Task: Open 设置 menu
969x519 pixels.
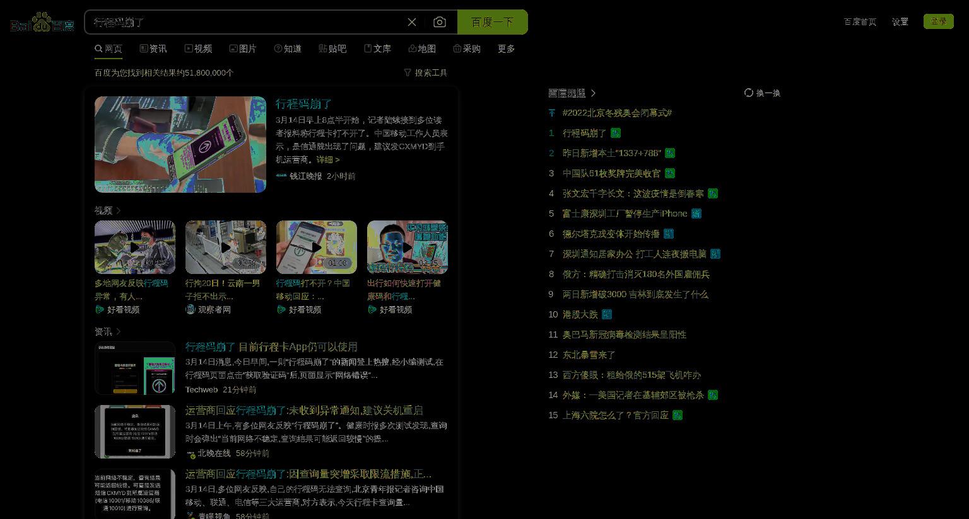Action: pyautogui.click(x=900, y=21)
